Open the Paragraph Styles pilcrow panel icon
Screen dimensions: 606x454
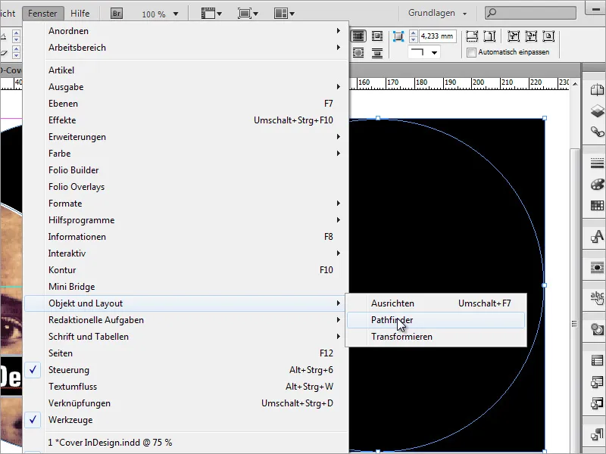point(597,436)
